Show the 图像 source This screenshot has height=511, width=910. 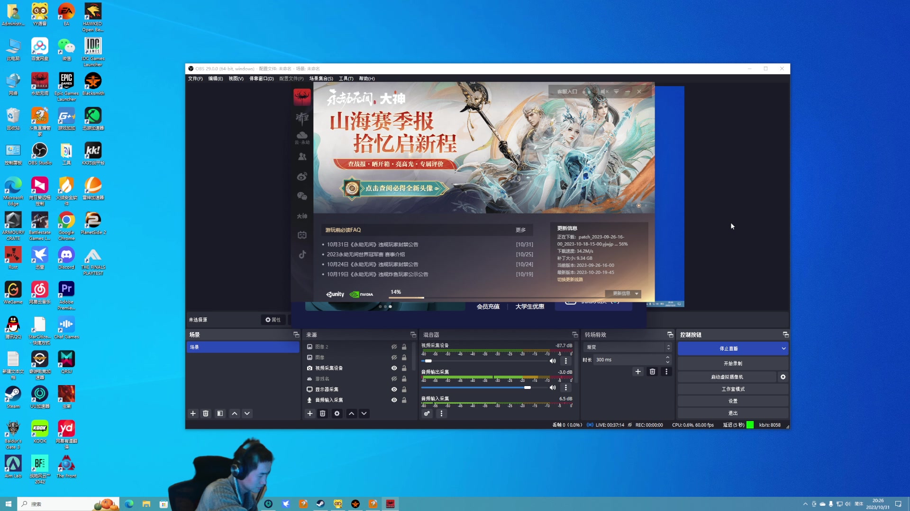394,358
